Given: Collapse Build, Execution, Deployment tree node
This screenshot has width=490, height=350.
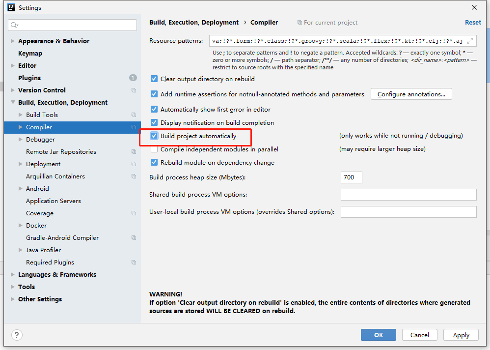Looking at the screenshot, I should click(x=13, y=102).
